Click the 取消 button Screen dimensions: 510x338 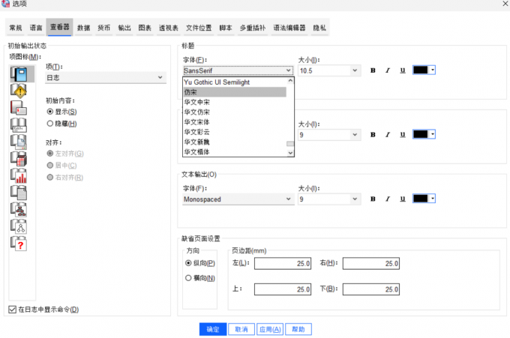point(241,329)
